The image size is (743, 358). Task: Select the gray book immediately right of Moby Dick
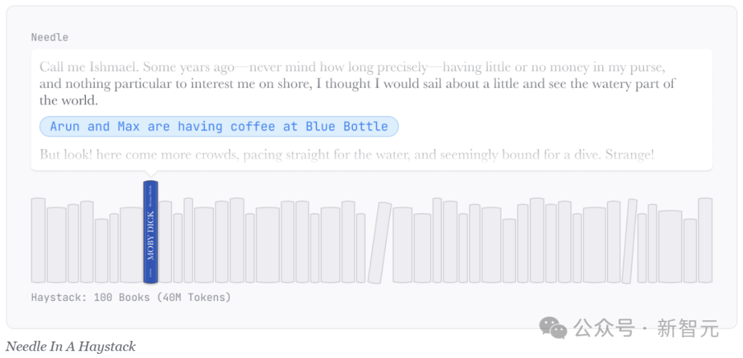165,242
